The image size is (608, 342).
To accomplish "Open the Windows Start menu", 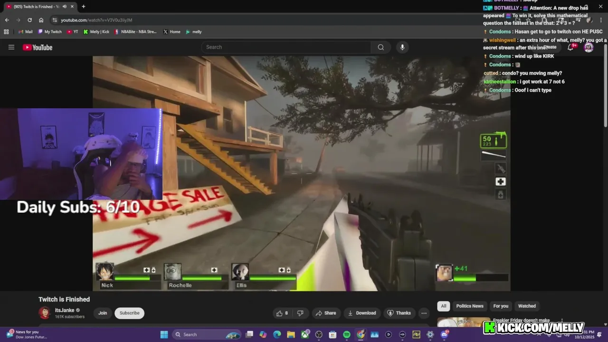I will pyautogui.click(x=164, y=334).
